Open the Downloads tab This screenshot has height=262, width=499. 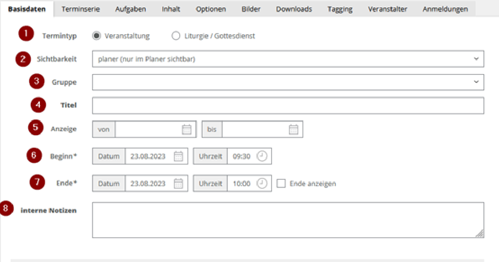pos(294,9)
